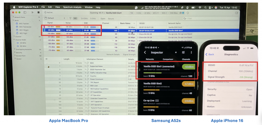Switch to the Channels tab in Inspector
Screen dimensions: 262x125
point(186,59)
